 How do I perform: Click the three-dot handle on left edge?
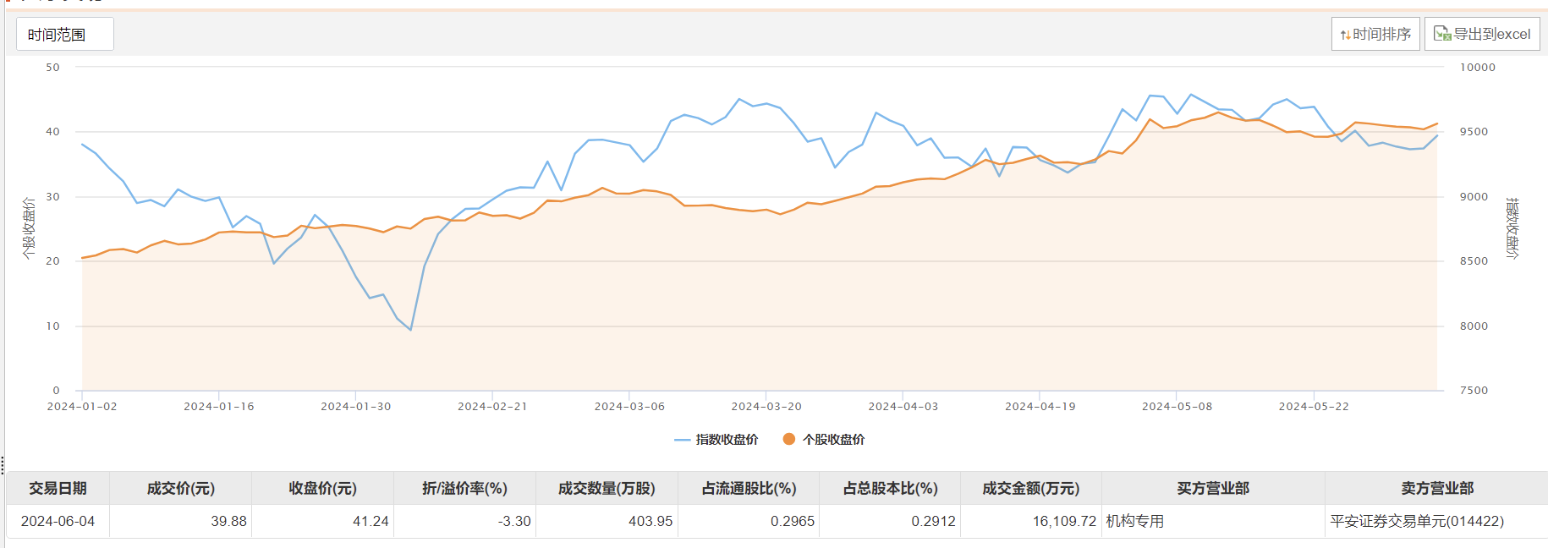click(x=3, y=464)
